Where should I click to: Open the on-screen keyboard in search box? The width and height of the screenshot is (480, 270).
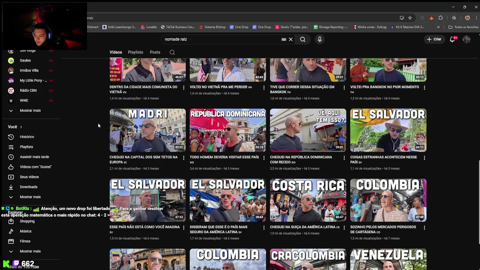pos(284,39)
